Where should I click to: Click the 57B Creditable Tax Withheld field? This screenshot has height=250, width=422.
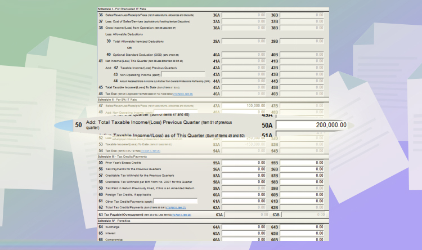click(x=302, y=176)
